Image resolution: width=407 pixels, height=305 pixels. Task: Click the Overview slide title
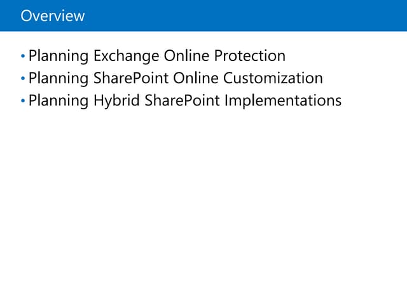52,16
